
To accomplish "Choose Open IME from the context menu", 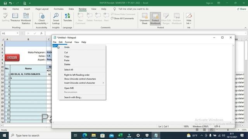I will pos(82,88).
